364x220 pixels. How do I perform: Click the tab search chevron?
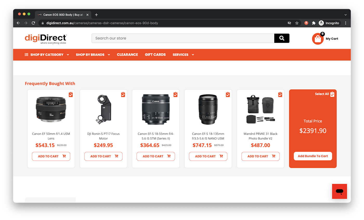click(x=346, y=15)
